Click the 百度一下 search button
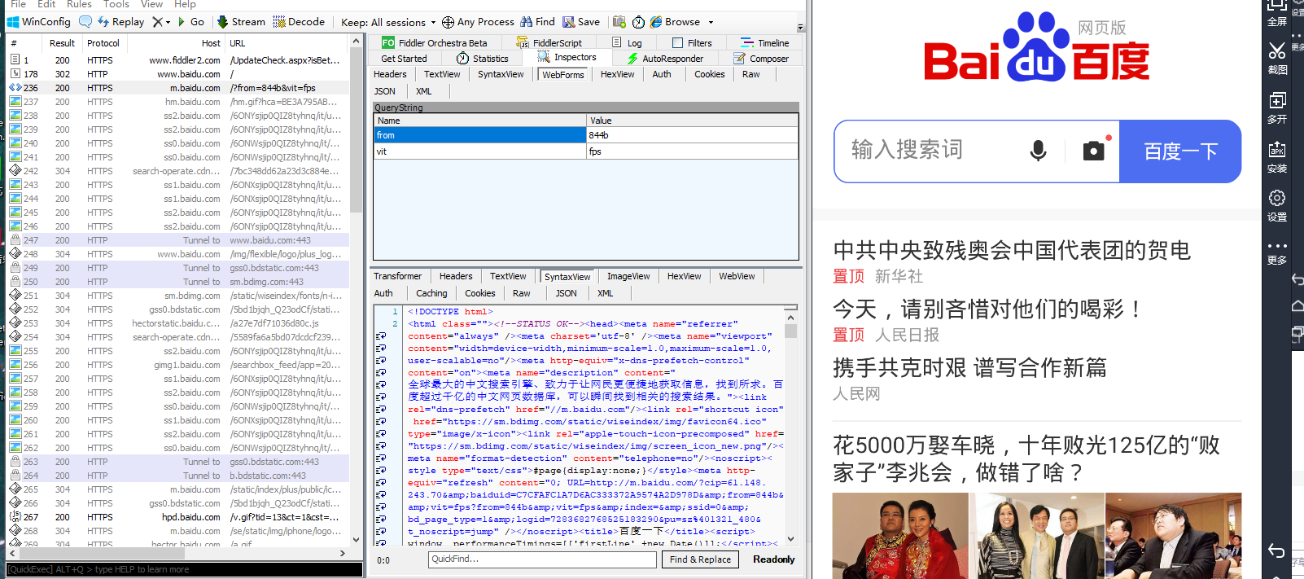The image size is (1304, 579). click(1180, 151)
